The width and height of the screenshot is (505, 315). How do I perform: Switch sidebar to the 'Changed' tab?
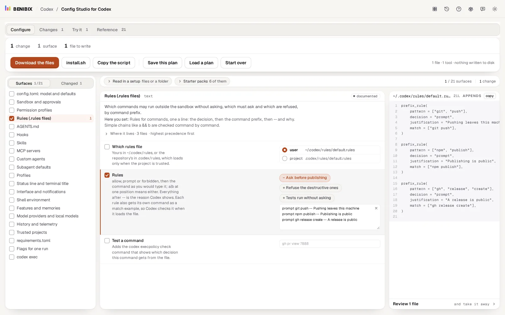pos(72,83)
